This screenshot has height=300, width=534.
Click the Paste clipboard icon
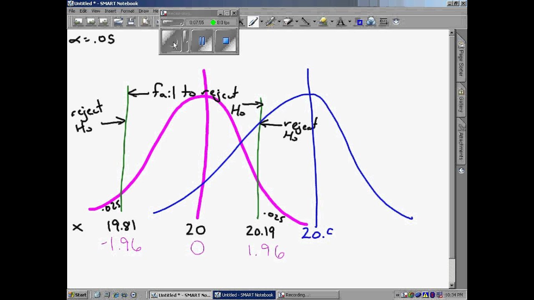pyautogui.click(x=146, y=22)
